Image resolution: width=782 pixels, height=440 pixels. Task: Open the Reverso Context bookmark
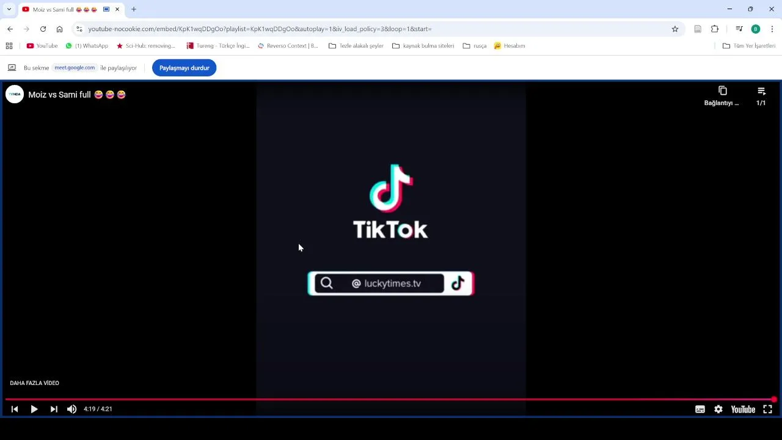coord(288,46)
